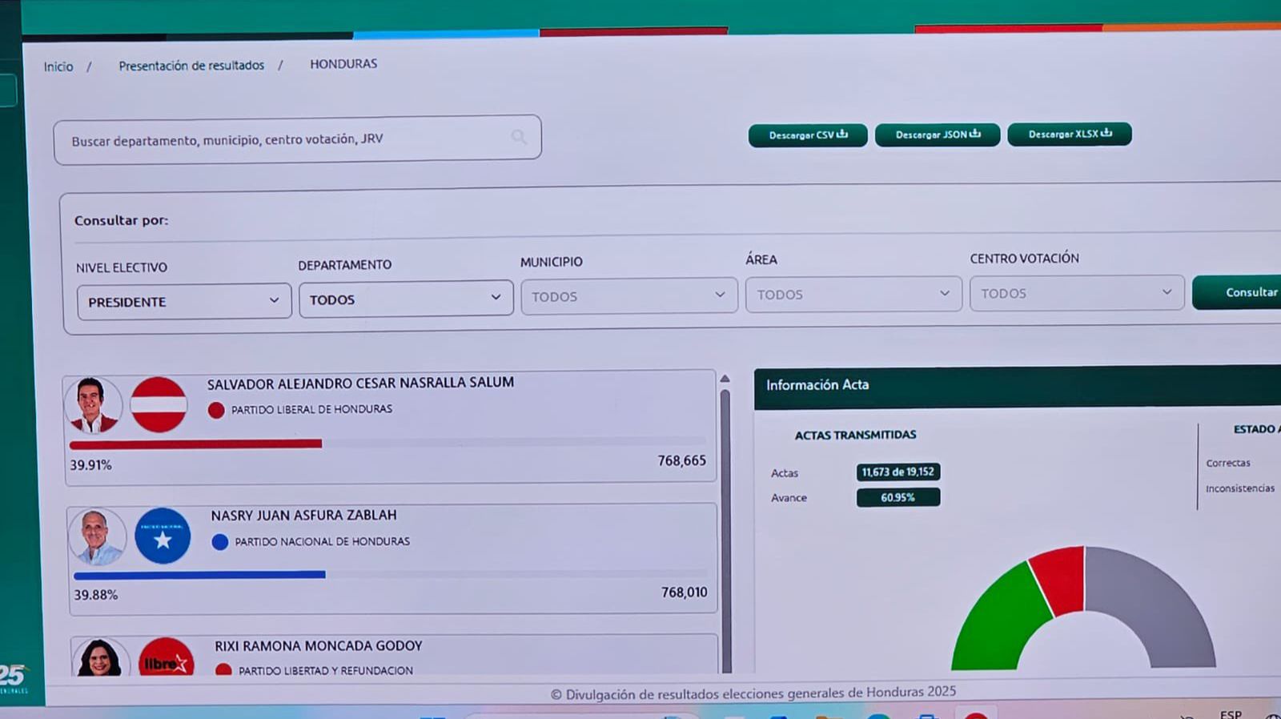
Task: Click the Partido Liberal flag logo
Action: tap(159, 405)
